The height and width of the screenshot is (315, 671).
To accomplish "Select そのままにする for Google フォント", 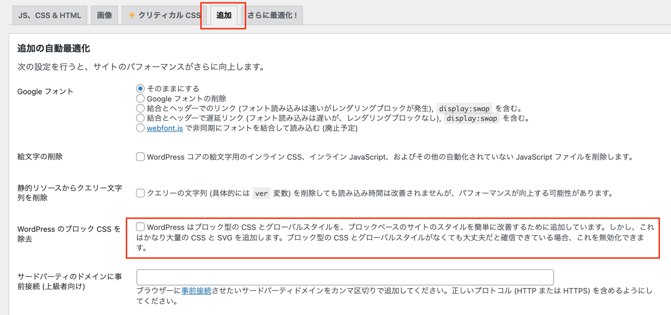I will pyautogui.click(x=140, y=88).
